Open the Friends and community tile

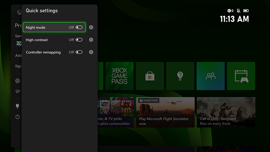(x=211, y=76)
